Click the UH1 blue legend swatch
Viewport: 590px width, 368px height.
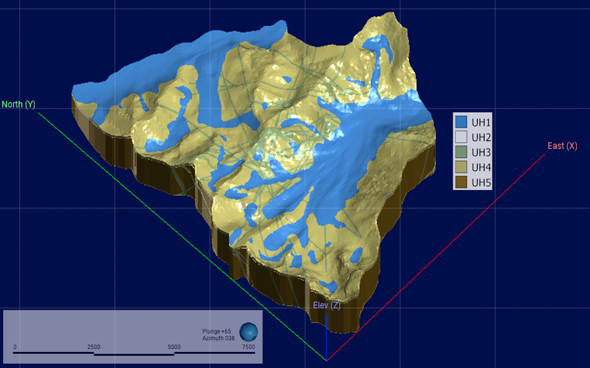click(x=462, y=122)
